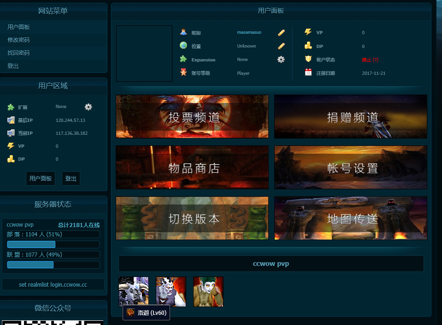Click the calendar icon next to 注册日期
This screenshot has width=442, height=325.
[x=307, y=72]
